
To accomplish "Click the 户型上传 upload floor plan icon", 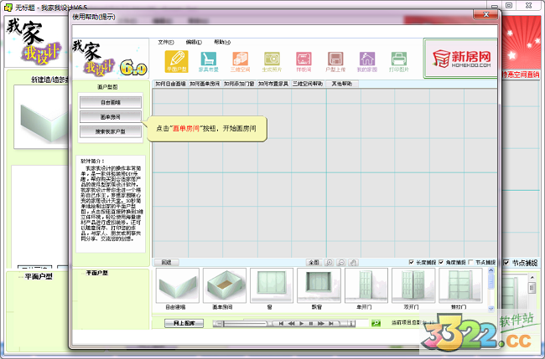I will 336,61.
